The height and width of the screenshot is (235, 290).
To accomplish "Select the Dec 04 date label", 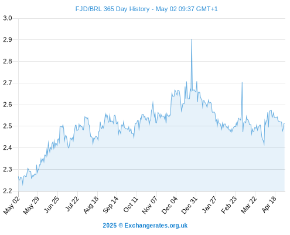I will pyautogui.click(x=169, y=205).
